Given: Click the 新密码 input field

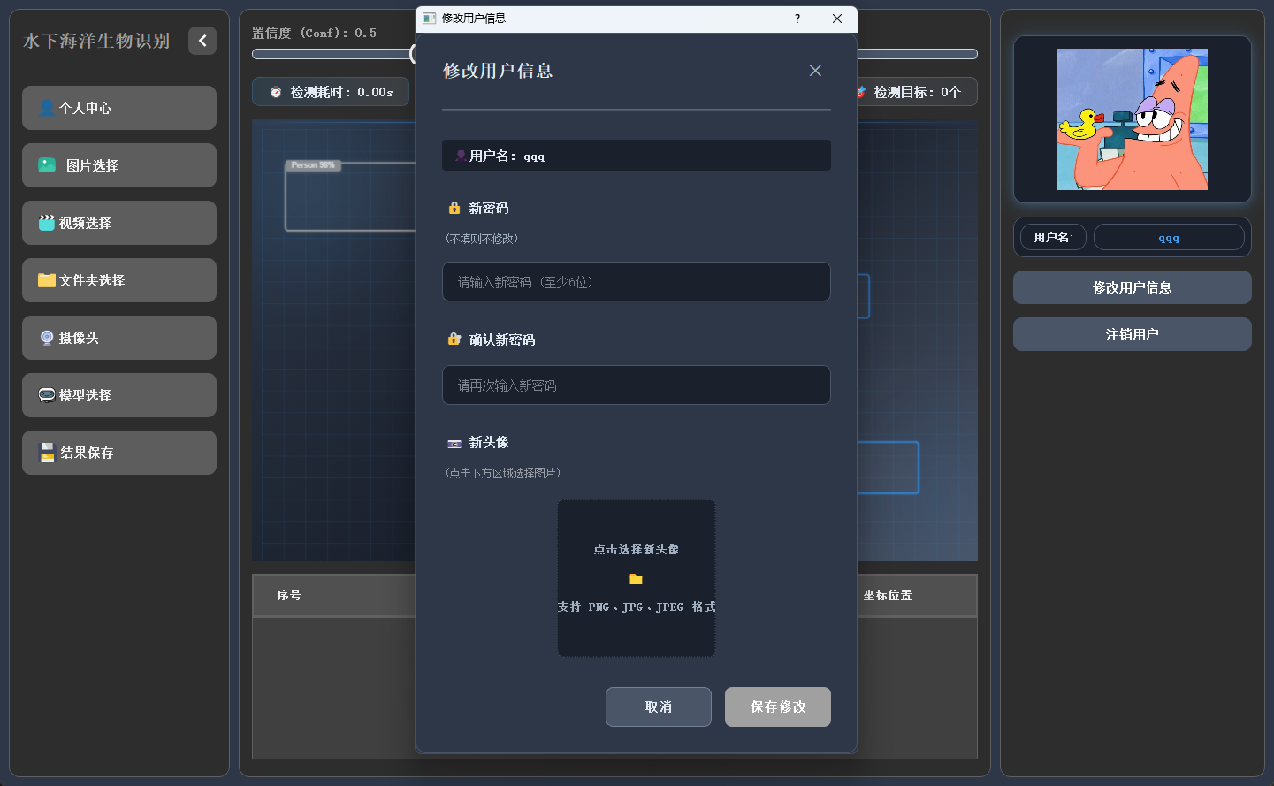Looking at the screenshot, I should [x=636, y=282].
